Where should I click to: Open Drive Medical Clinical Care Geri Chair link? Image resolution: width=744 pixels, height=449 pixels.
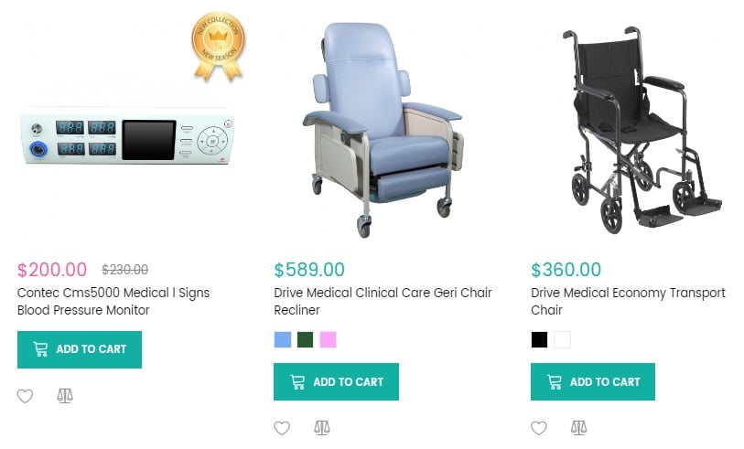tap(383, 302)
